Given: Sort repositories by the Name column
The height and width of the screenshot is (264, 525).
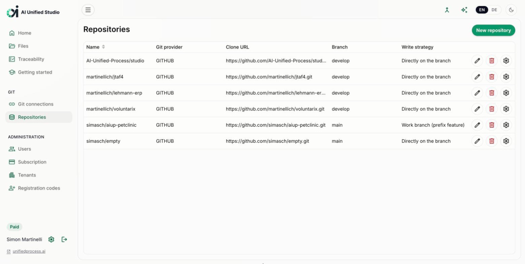Looking at the screenshot, I should [96, 47].
